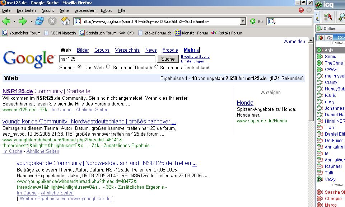Reload the page with the Refresh icon

(x=39, y=21)
